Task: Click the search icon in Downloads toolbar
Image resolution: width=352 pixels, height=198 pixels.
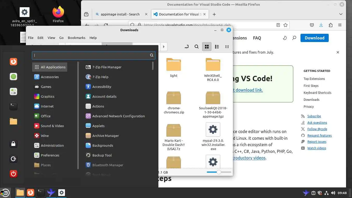Action: (196, 47)
